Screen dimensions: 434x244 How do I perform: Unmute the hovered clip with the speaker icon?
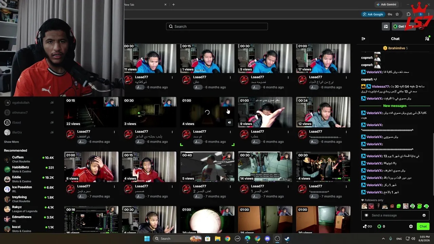pyautogui.click(x=229, y=122)
